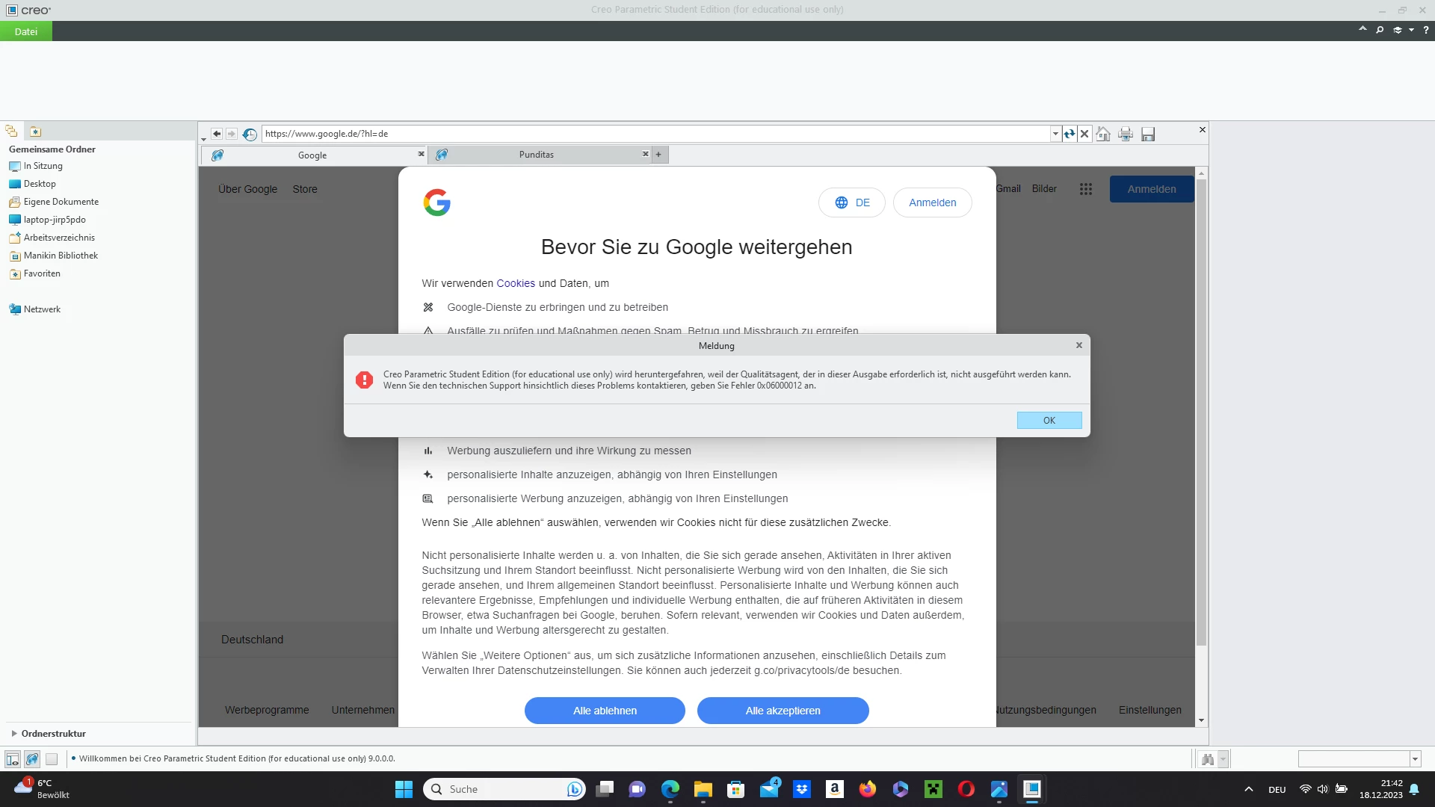Switch to the Punditas browser tab
This screenshot has height=807, width=1435.
point(537,155)
